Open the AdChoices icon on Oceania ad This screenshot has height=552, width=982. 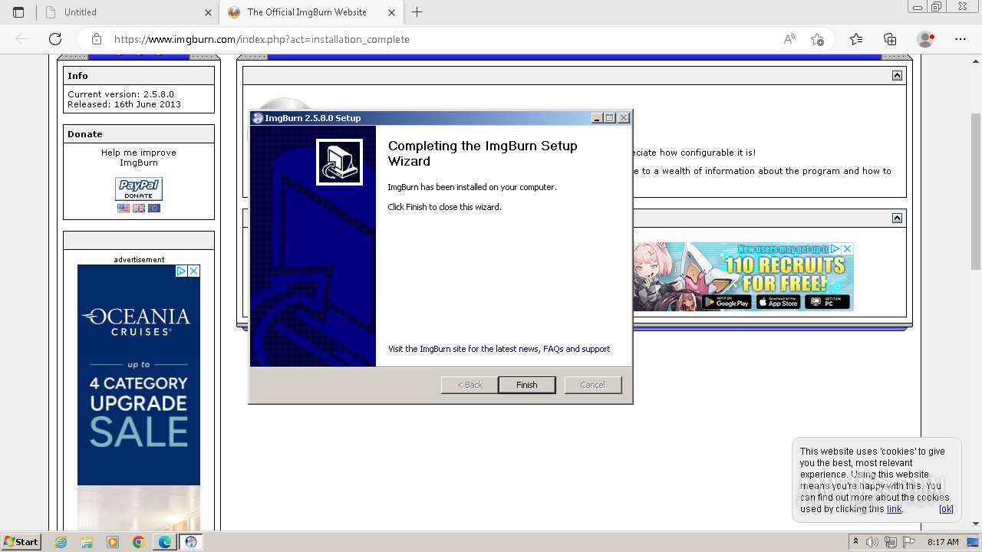(181, 271)
